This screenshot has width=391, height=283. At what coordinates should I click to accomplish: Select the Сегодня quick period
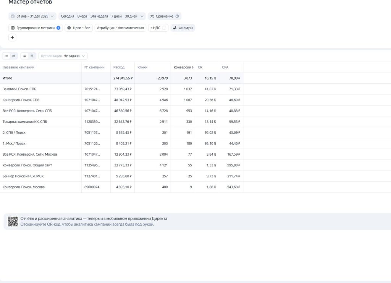click(67, 16)
